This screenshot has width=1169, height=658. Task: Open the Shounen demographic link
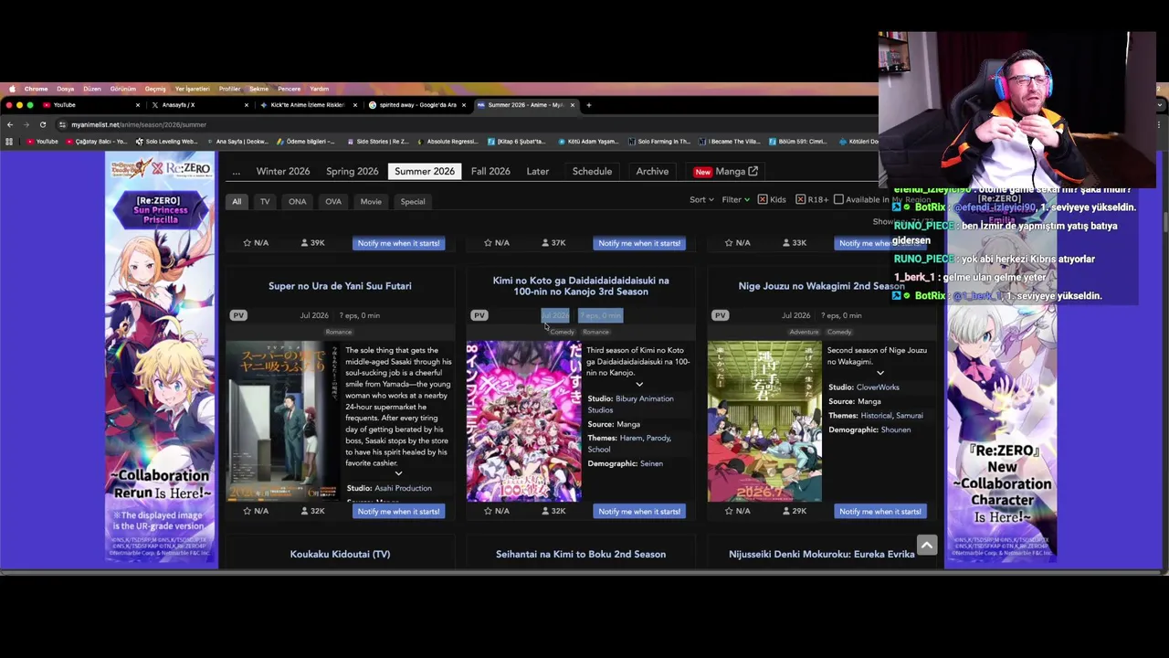tap(896, 430)
